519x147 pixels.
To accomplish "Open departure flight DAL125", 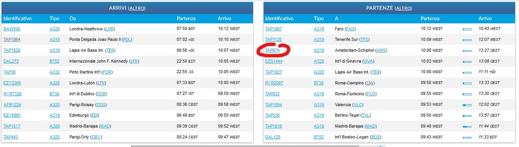I will click(x=273, y=137).
